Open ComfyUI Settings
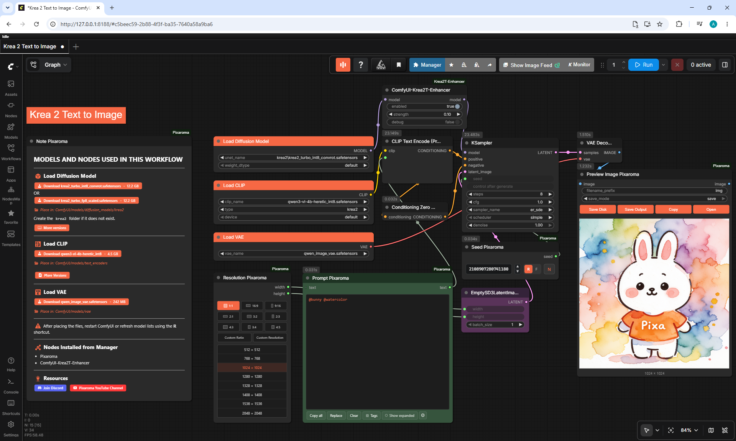Viewport: 736px width, 441px height. [11, 429]
